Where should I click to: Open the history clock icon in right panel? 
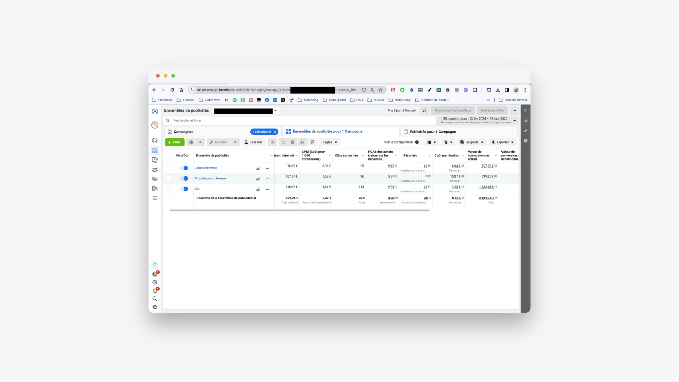tap(526, 140)
